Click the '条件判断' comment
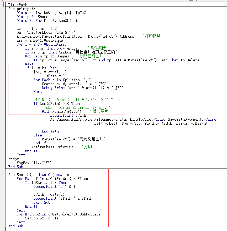This screenshot has height=231, width=227. [97, 48]
